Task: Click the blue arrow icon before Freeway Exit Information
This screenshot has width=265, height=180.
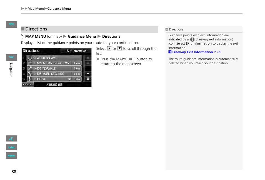Action: (170, 52)
